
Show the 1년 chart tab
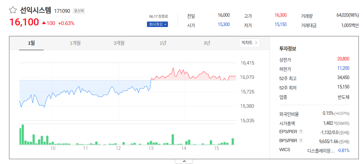pos(163,43)
